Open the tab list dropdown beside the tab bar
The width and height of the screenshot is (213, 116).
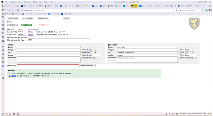pyautogui.click(x=210, y=6)
